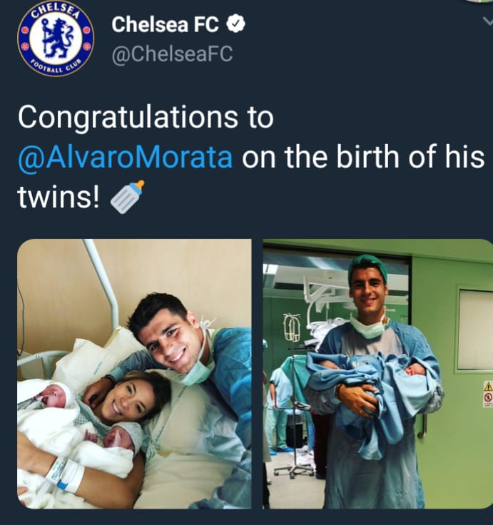Click the word 'twins!' in the tweet

(59, 197)
